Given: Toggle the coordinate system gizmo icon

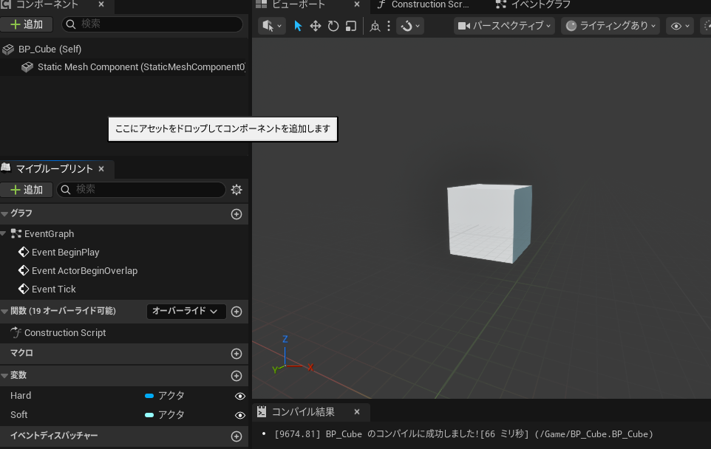Looking at the screenshot, I should coord(375,26).
